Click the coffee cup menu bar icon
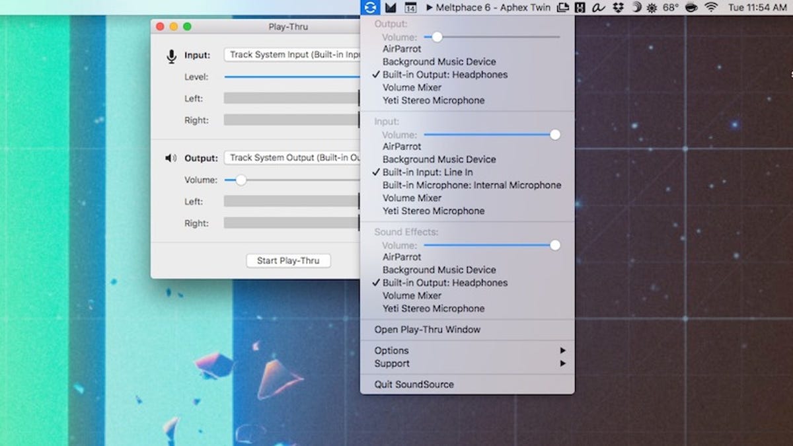 pos(691,8)
